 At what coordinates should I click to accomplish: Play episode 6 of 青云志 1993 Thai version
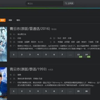[x=54, y=91]
